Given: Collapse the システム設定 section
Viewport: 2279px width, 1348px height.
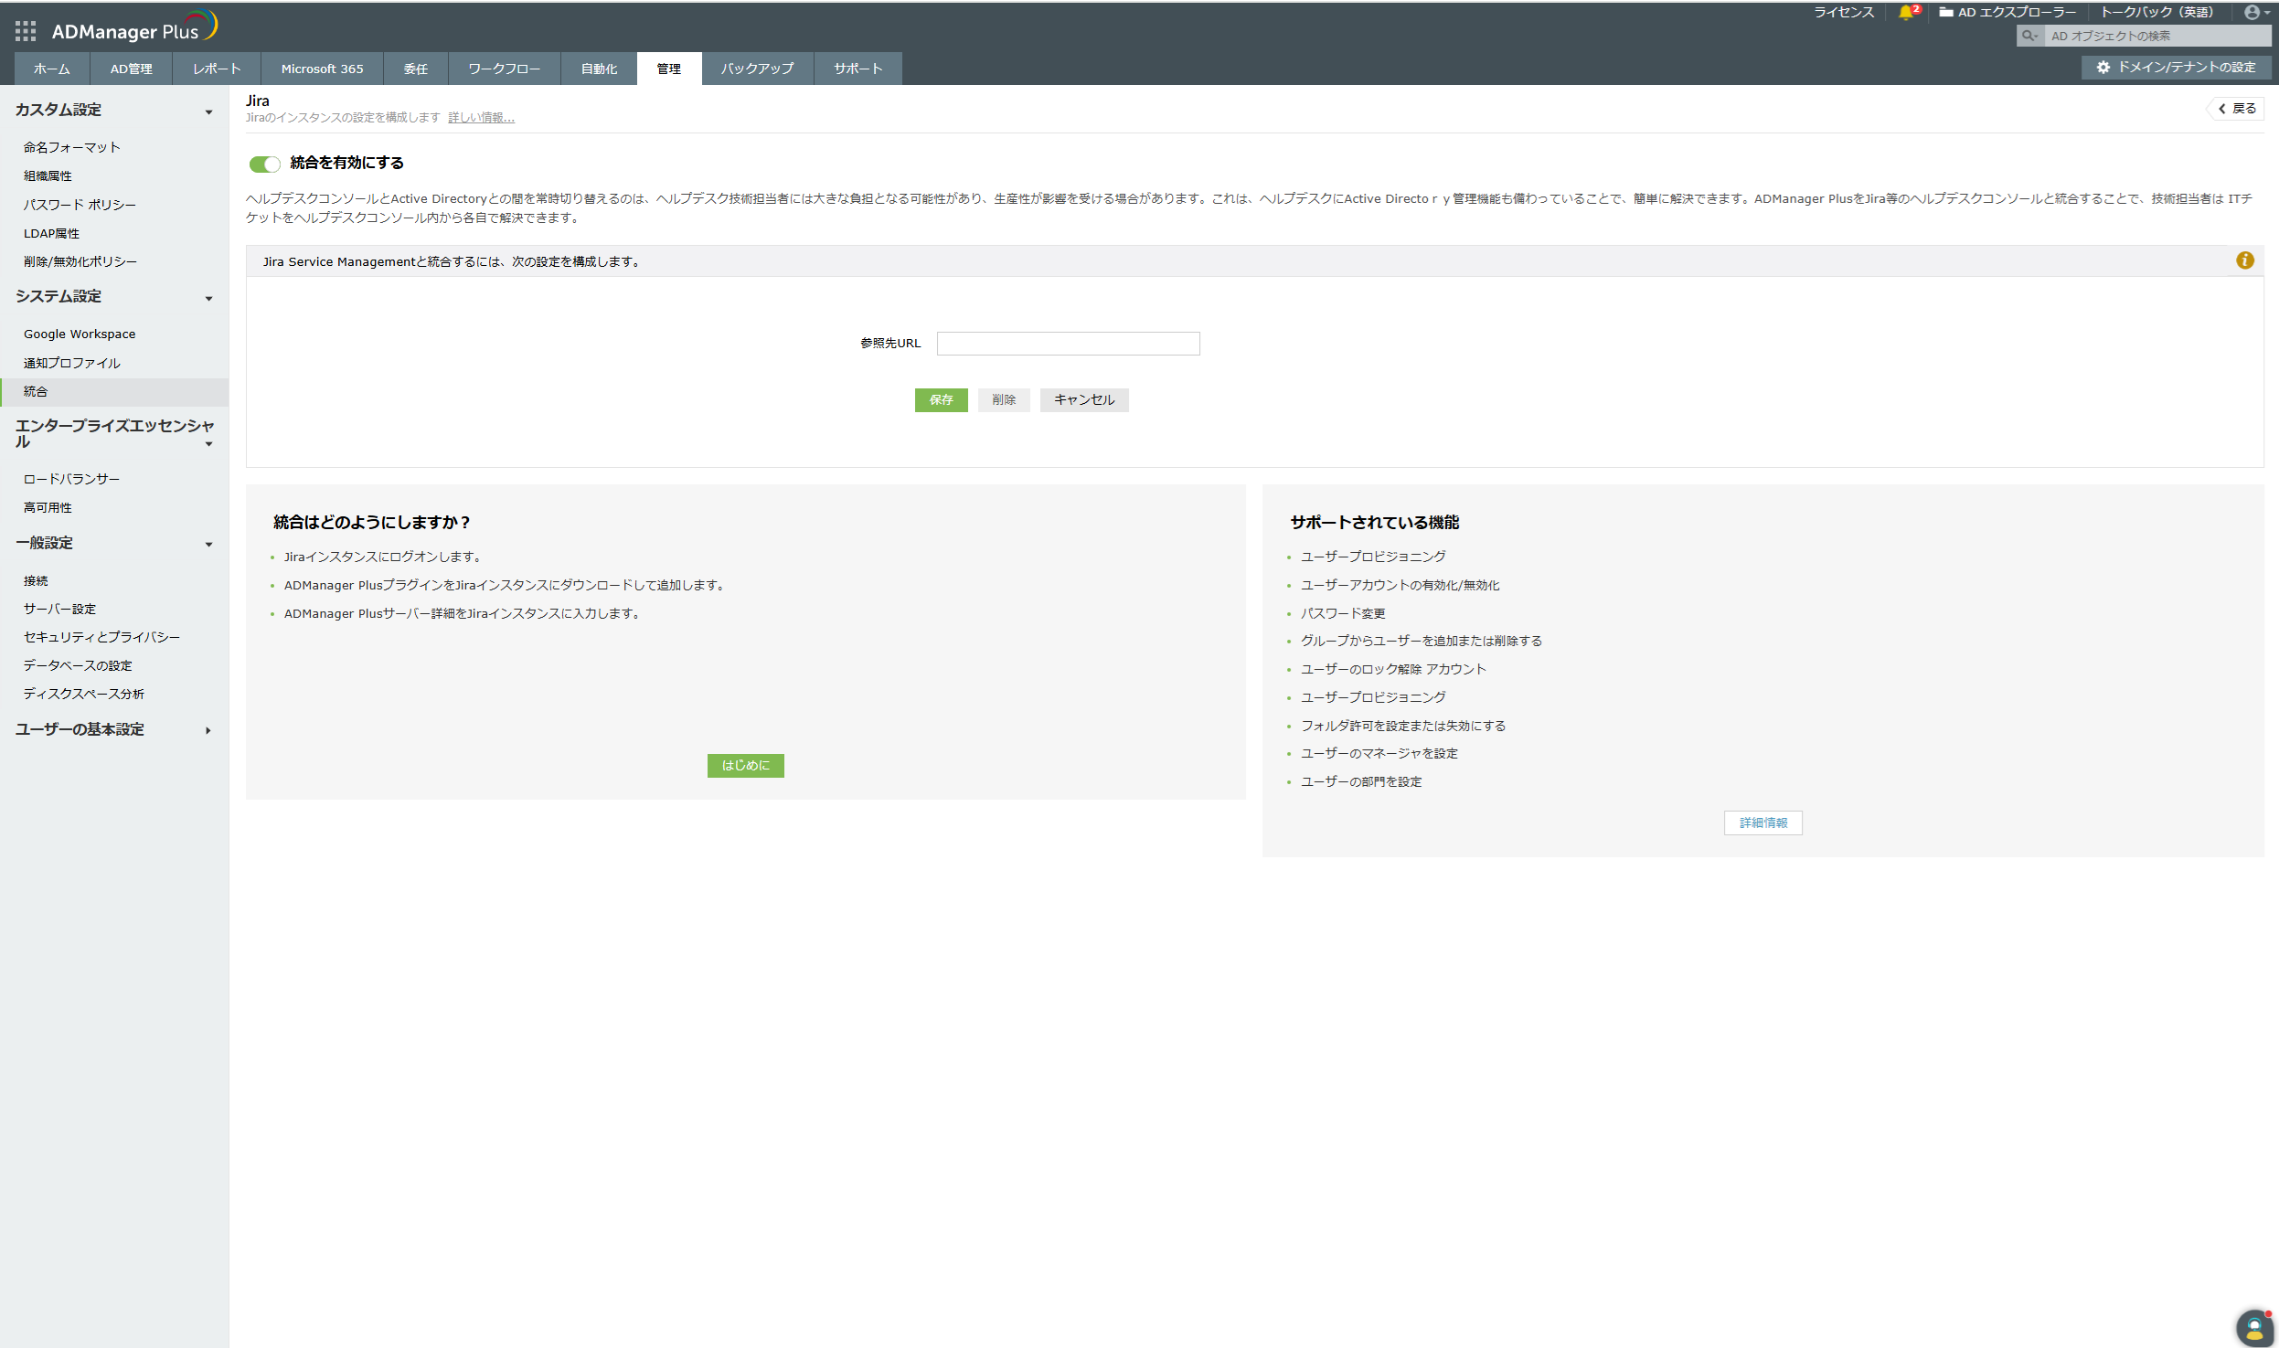Looking at the screenshot, I should click(x=208, y=299).
